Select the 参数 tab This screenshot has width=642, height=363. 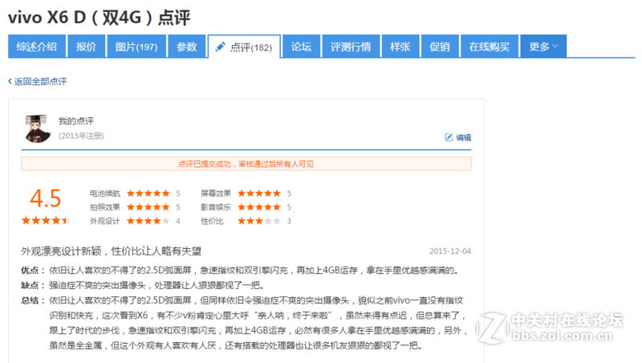(x=187, y=47)
